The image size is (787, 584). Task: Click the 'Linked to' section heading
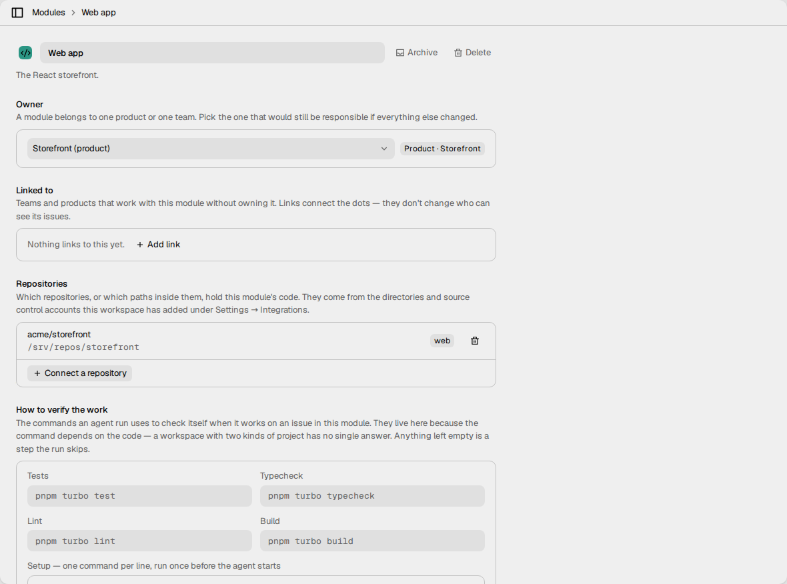point(35,191)
